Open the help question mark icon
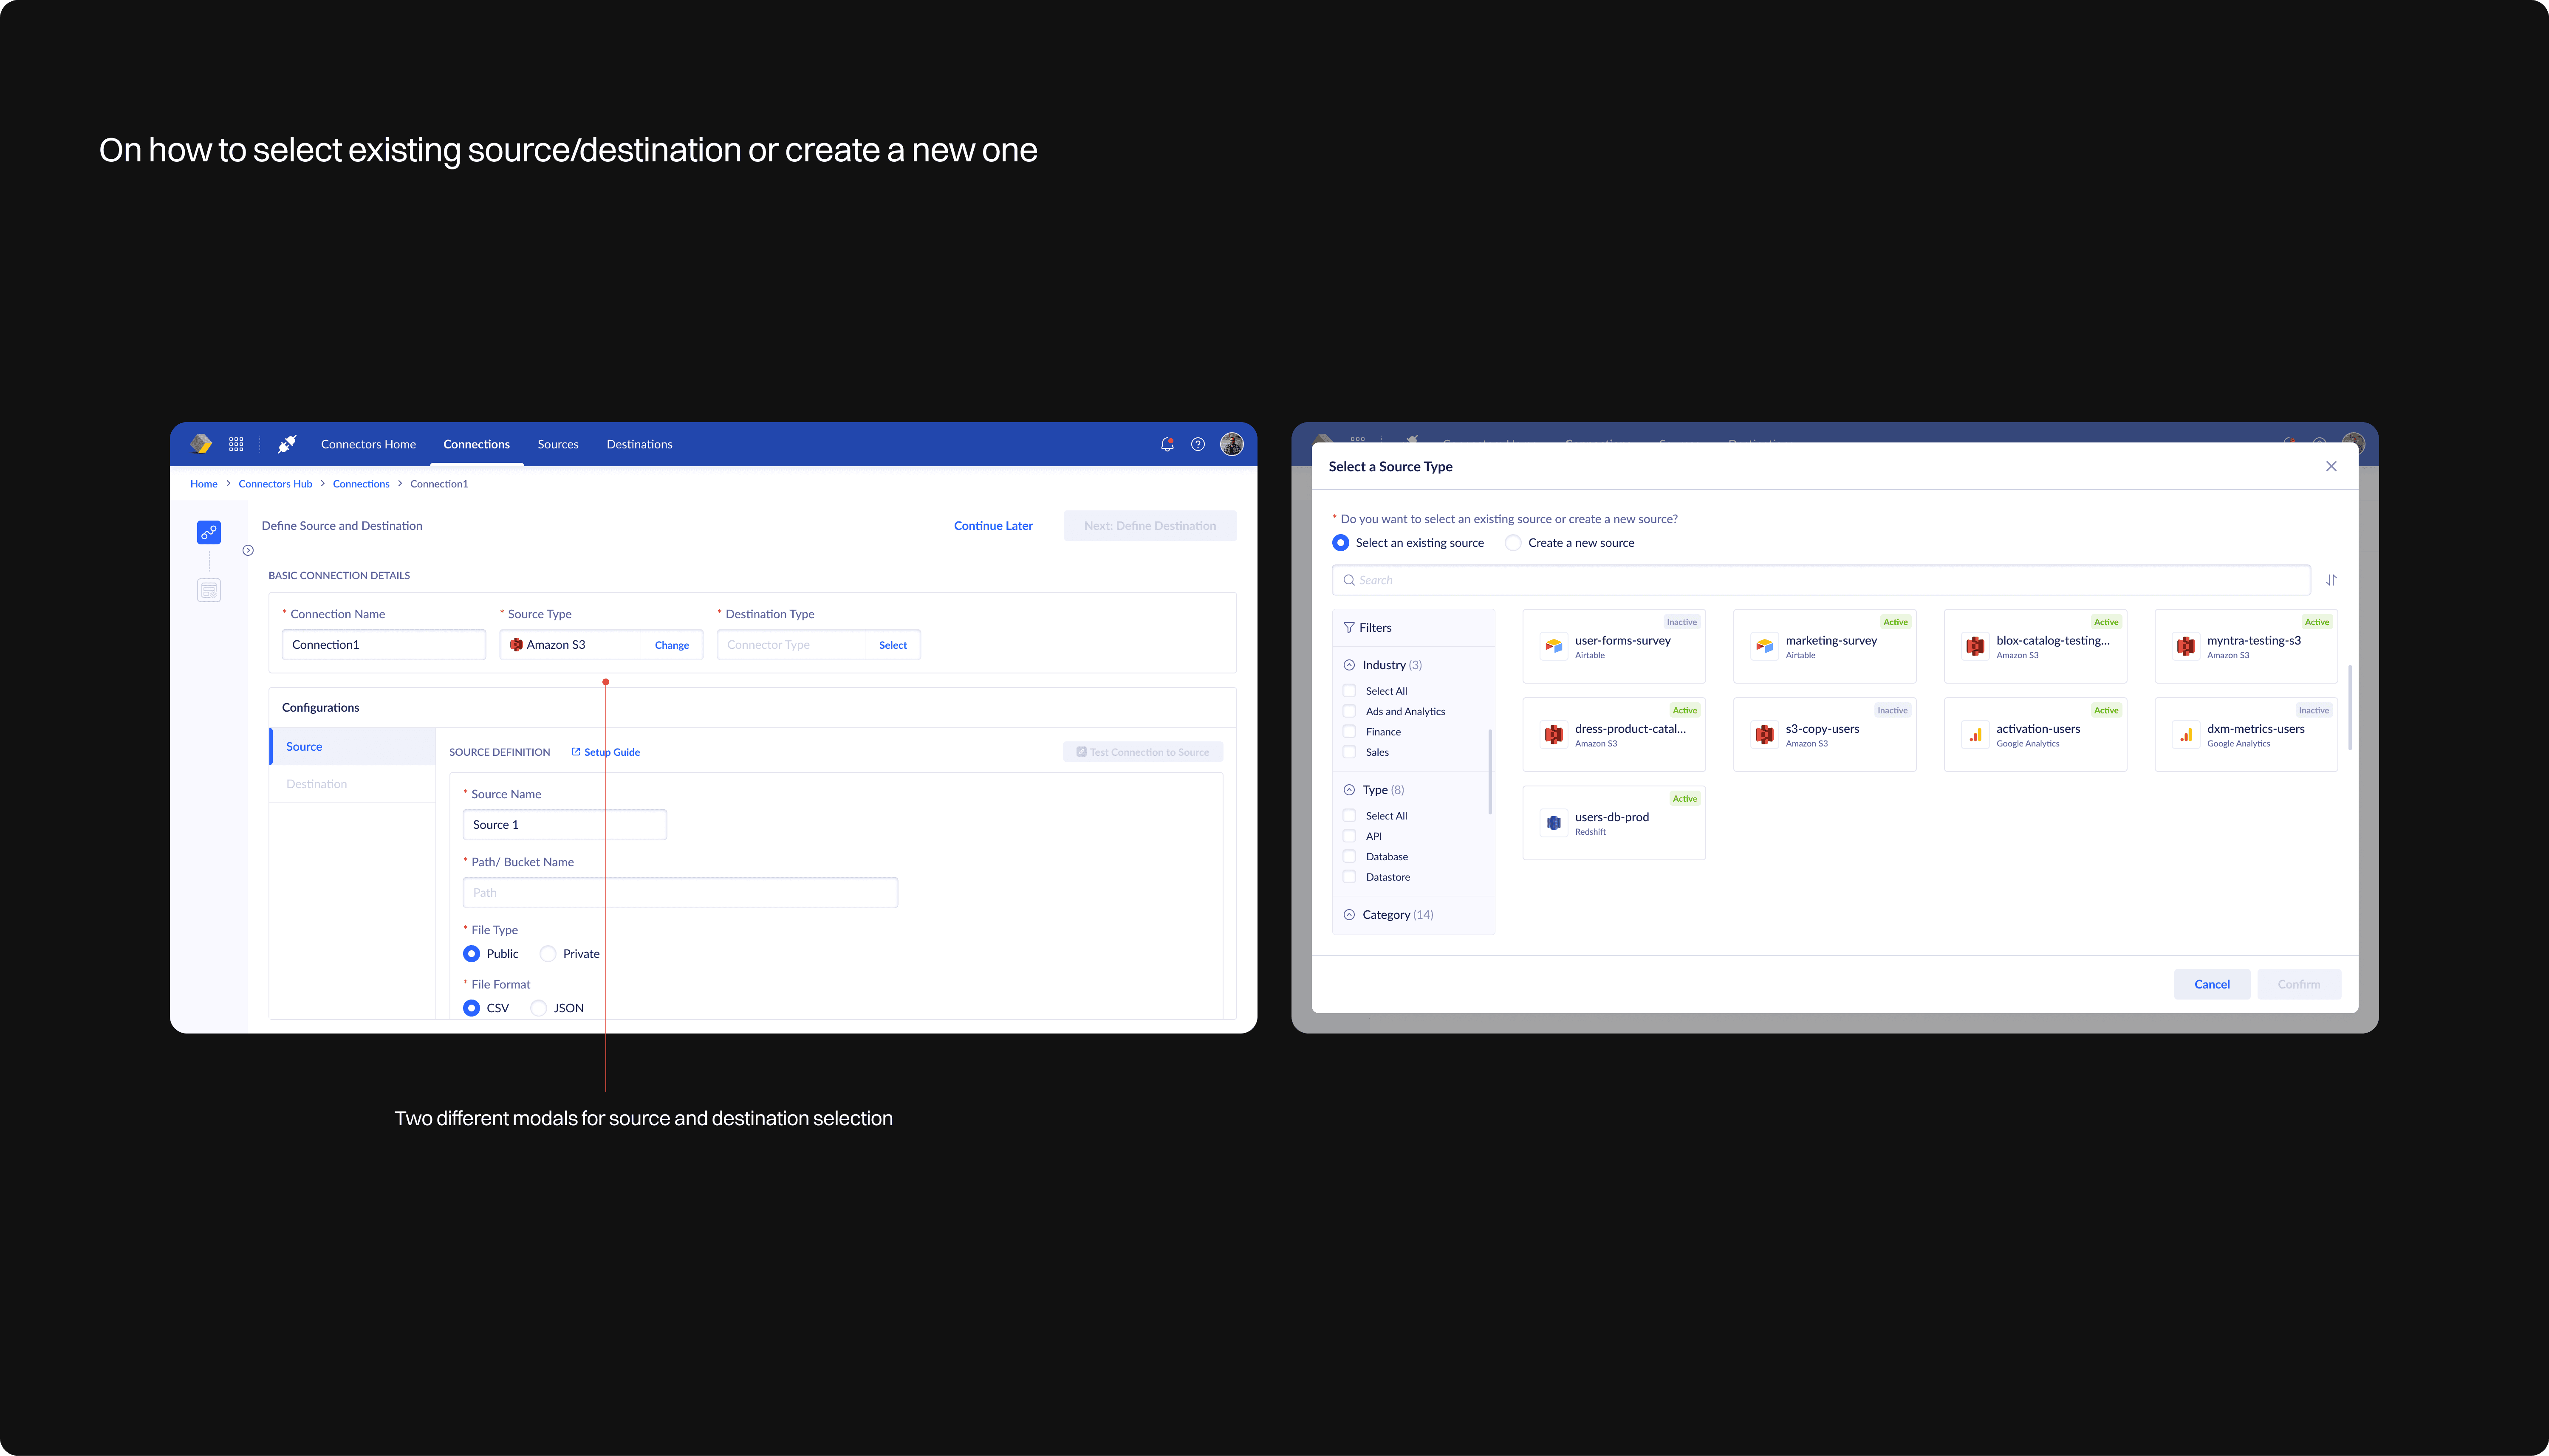 (x=1198, y=444)
